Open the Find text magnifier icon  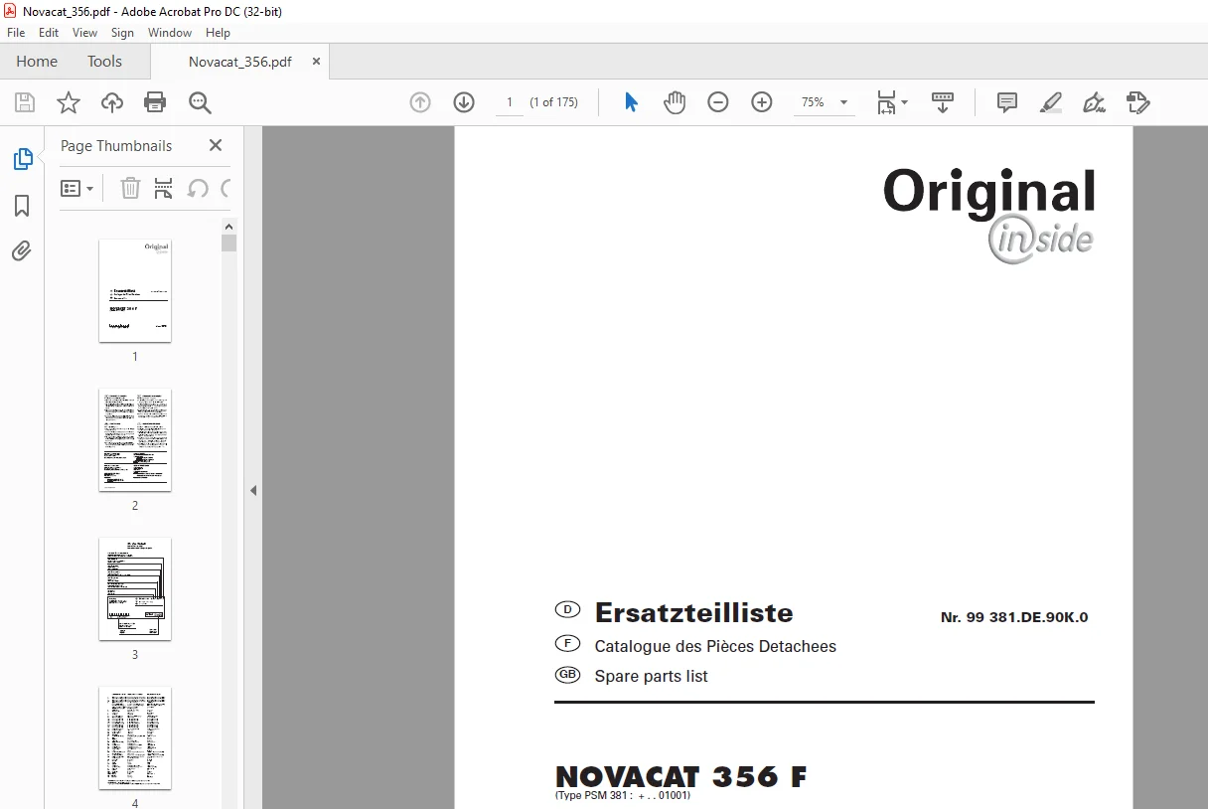tap(200, 102)
